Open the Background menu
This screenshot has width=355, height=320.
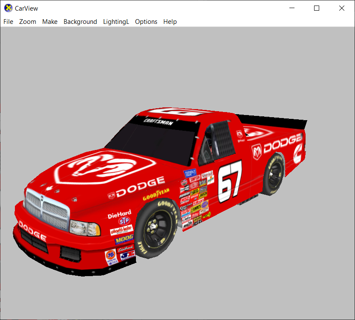tap(80, 22)
